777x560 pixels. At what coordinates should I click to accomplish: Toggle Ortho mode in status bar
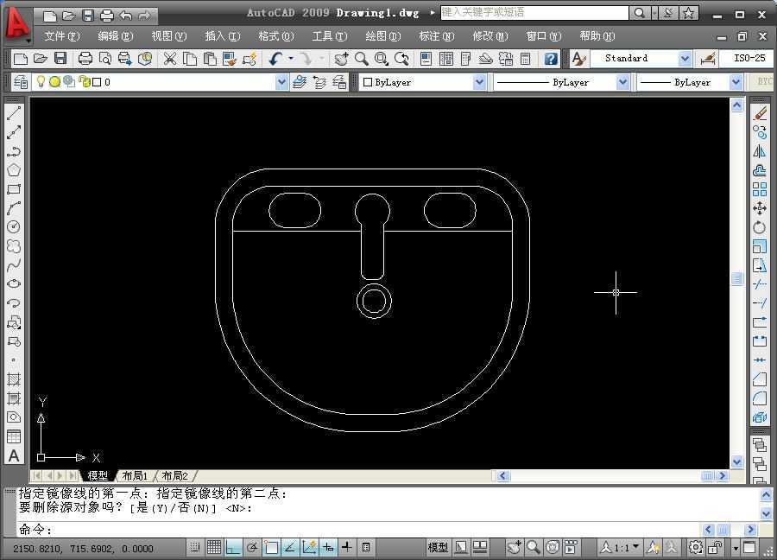[233, 547]
